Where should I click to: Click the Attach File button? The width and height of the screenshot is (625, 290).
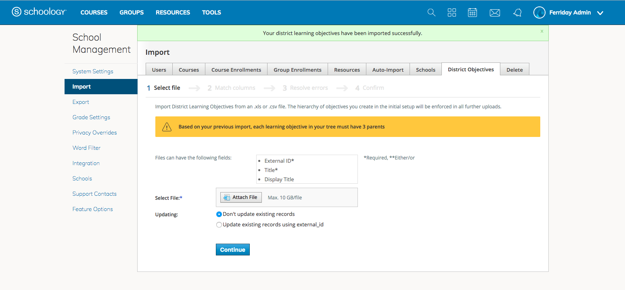pyautogui.click(x=241, y=197)
